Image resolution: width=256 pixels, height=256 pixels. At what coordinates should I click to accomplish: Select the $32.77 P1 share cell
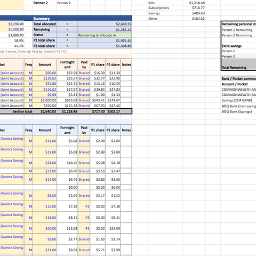(98, 78)
